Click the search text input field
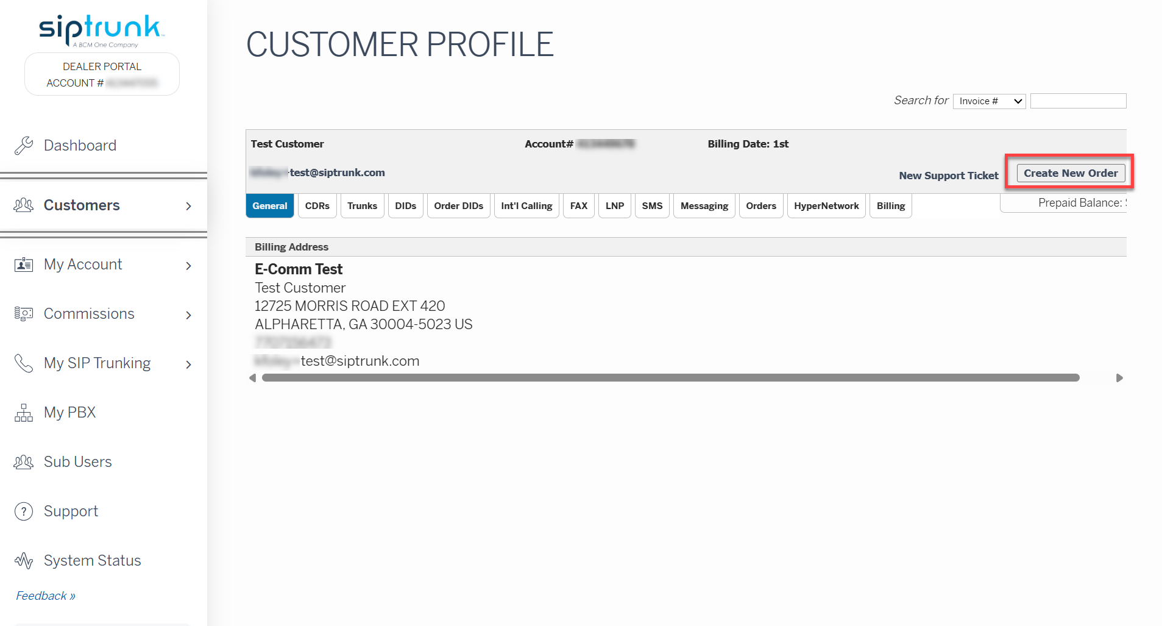Viewport: 1162px width, 626px height. click(1079, 101)
